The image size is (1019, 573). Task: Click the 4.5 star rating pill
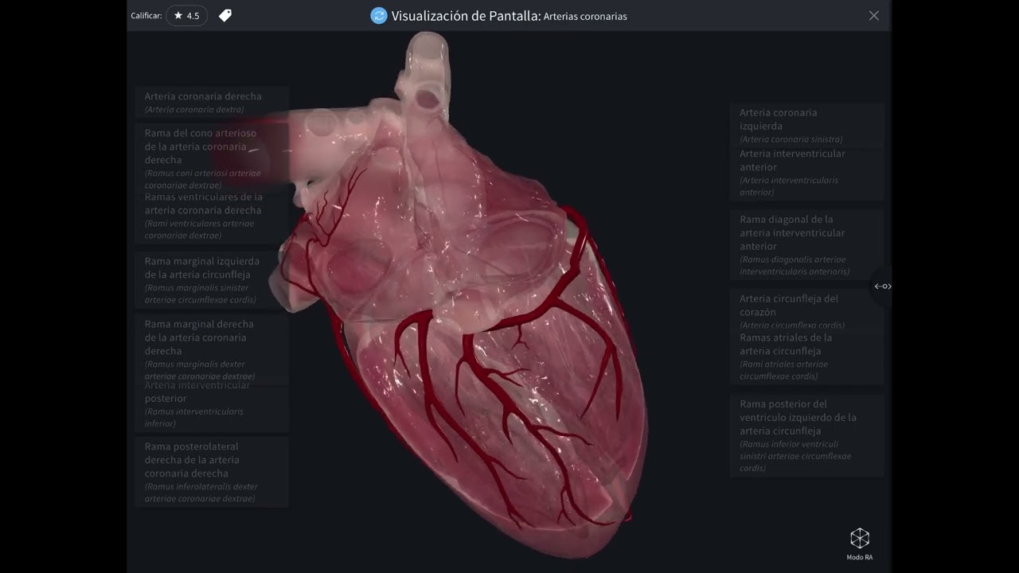tap(187, 16)
